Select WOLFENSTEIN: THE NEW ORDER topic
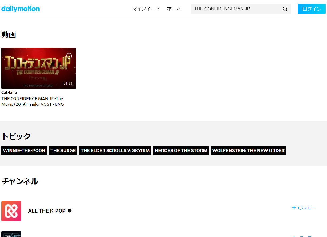 [x=248, y=151]
